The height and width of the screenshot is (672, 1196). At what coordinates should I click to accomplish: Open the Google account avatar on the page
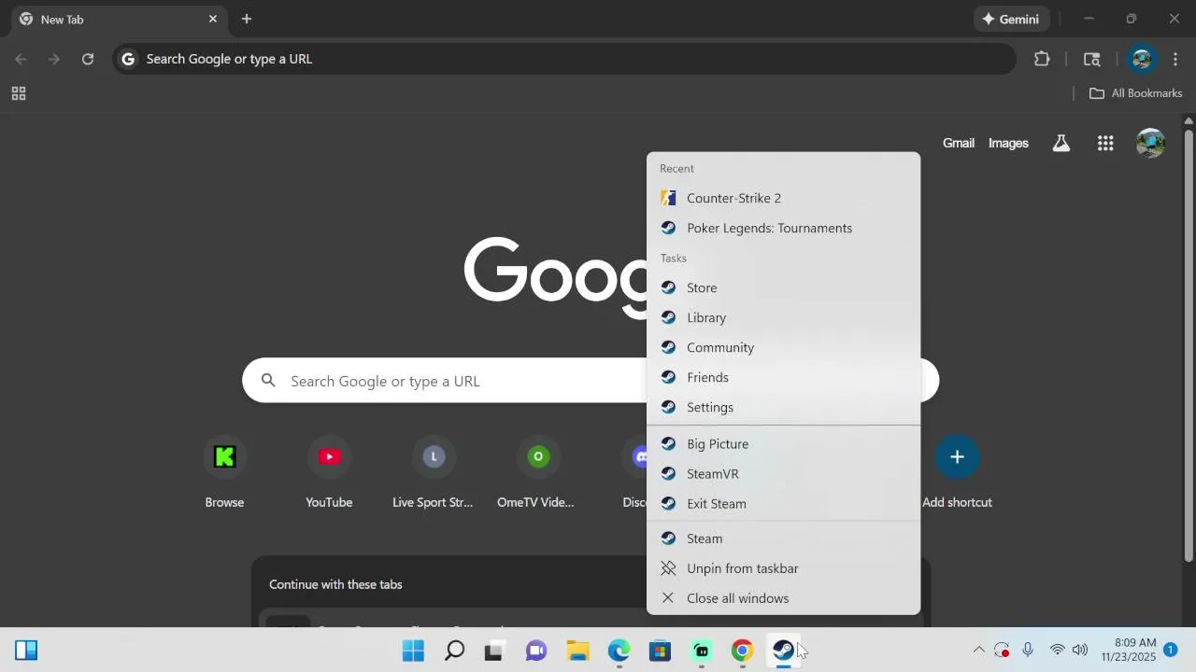[x=1150, y=143]
